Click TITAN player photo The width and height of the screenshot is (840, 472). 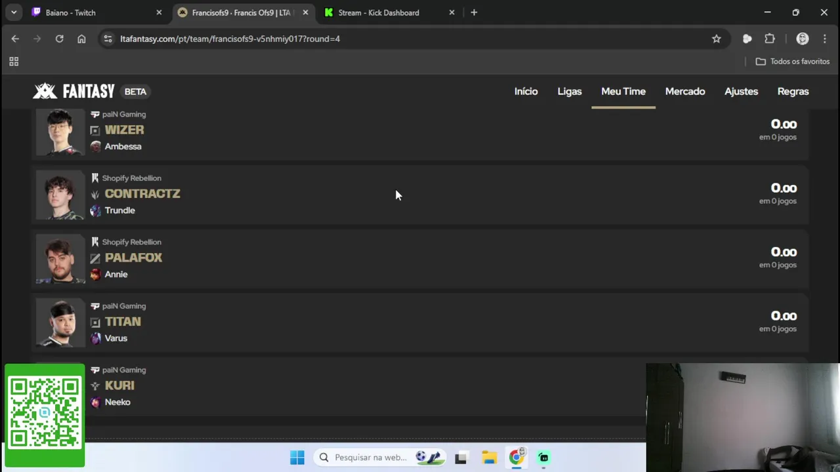click(60, 323)
